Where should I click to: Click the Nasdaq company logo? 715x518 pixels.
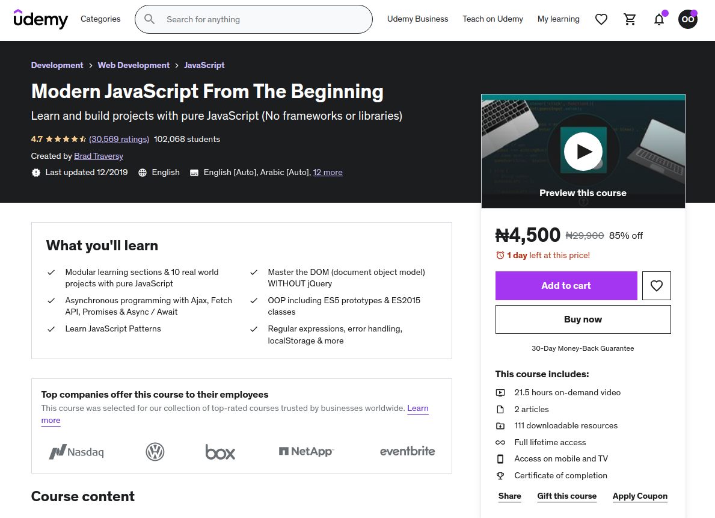pyautogui.click(x=76, y=452)
